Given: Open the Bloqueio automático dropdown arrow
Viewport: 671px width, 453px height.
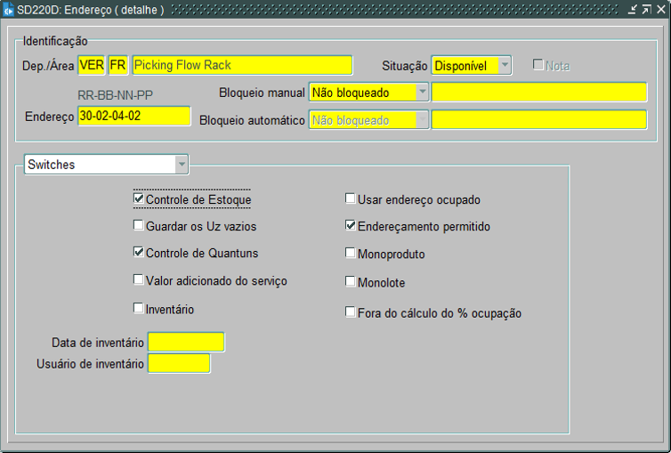Looking at the screenshot, I should pos(422,120).
